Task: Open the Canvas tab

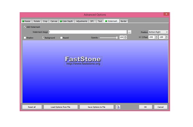Action: click(54, 21)
